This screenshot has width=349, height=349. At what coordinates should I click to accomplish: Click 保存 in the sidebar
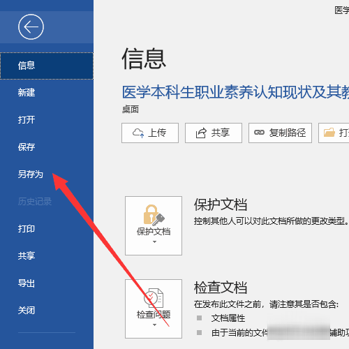click(x=47, y=147)
